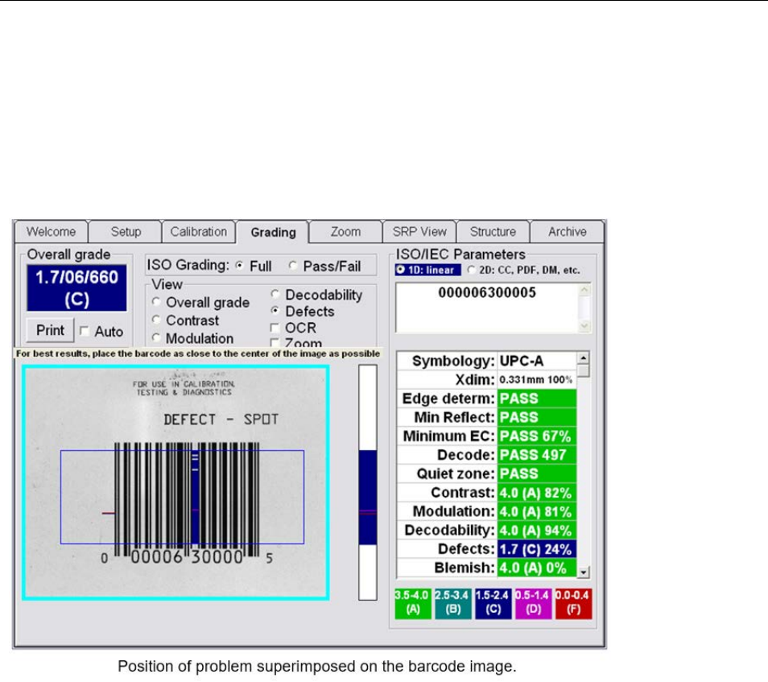Click the overall grade 1.7/06/660 display
The image size is (768, 682).
(77, 288)
